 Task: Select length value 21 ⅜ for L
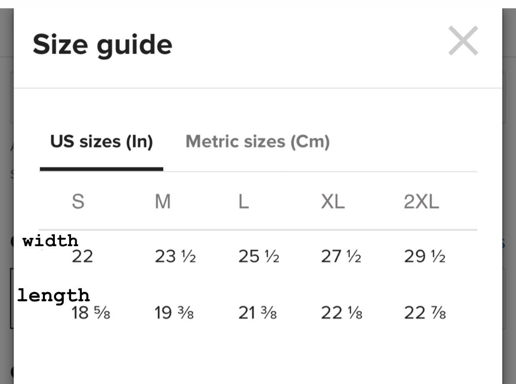click(x=258, y=313)
